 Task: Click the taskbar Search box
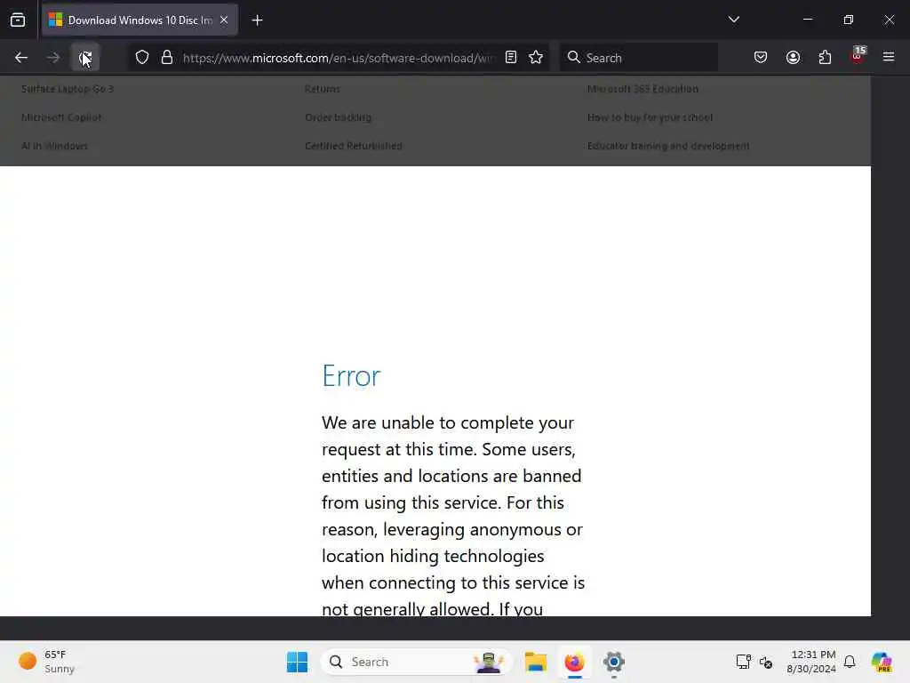[x=417, y=662]
